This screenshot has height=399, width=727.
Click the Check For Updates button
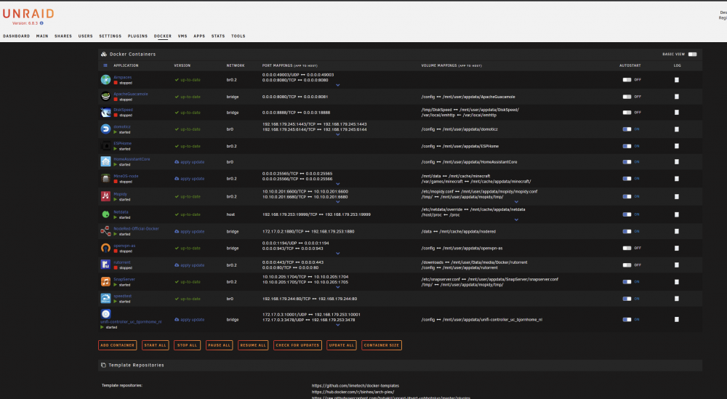297,345
